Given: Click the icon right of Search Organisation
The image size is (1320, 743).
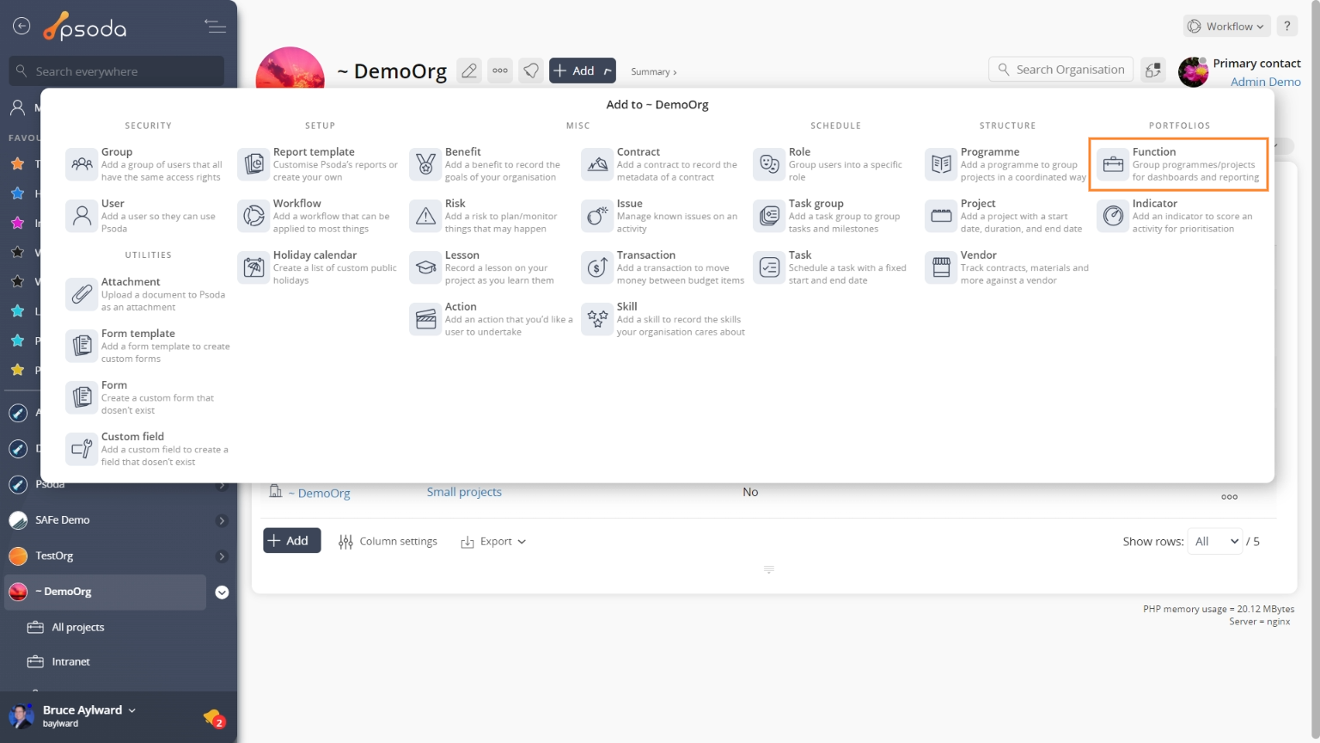Looking at the screenshot, I should click(1153, 71).
